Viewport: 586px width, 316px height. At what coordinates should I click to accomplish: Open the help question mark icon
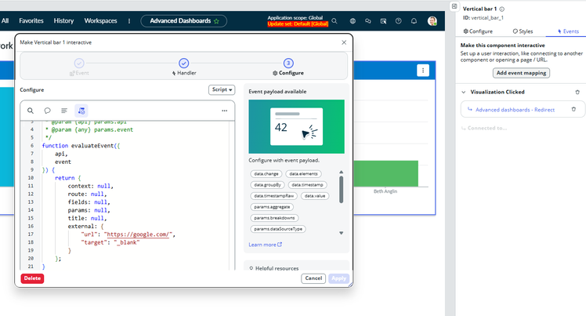pos(399,21)
